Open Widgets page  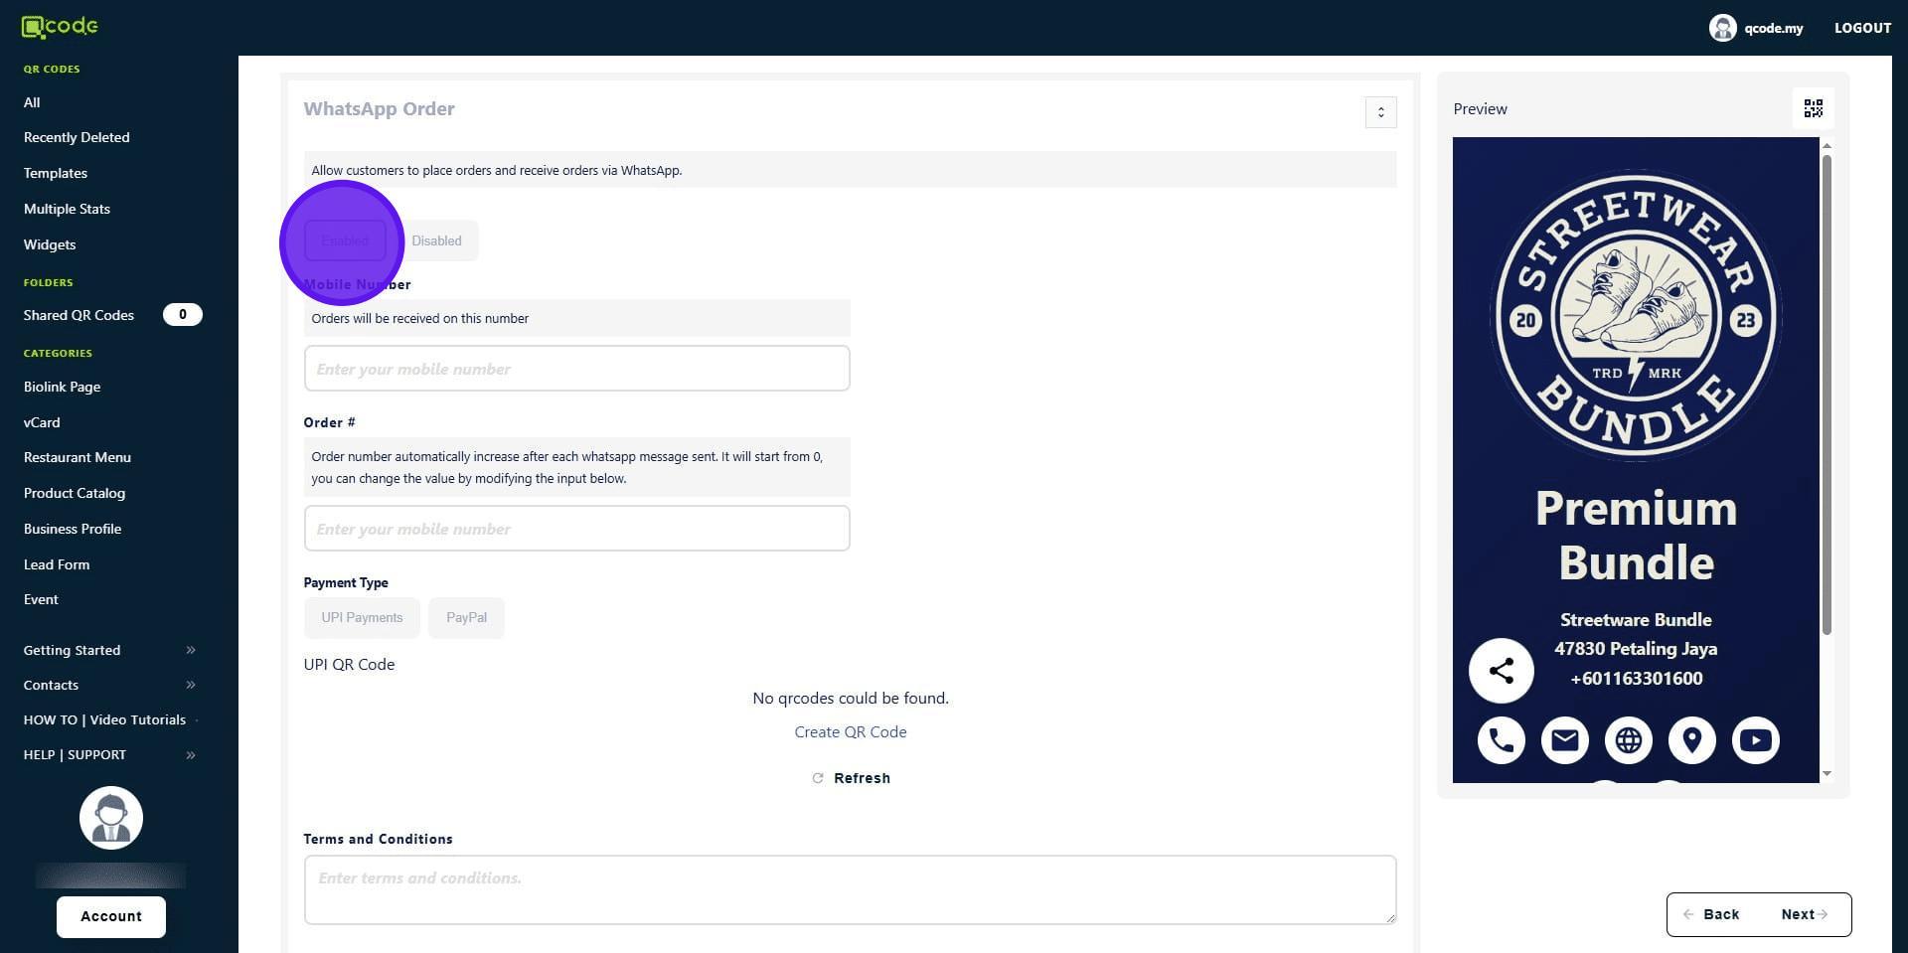pos(50,244)
